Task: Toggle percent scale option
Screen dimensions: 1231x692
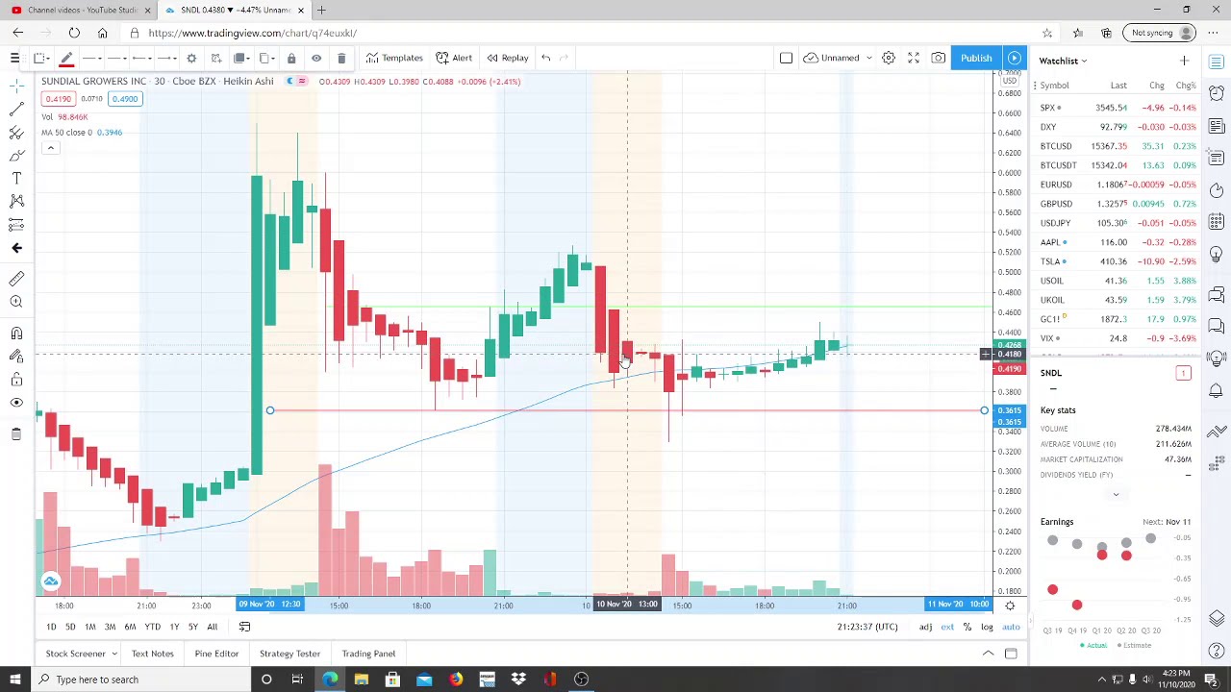Action: pyautogui.click(x=967, y=627)
